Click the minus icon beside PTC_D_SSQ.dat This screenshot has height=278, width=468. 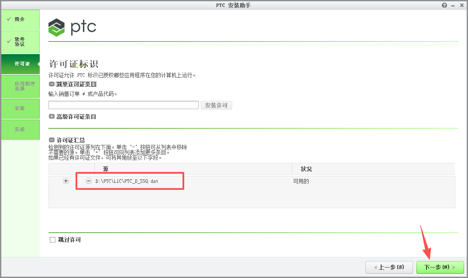(x=88, y=181)
